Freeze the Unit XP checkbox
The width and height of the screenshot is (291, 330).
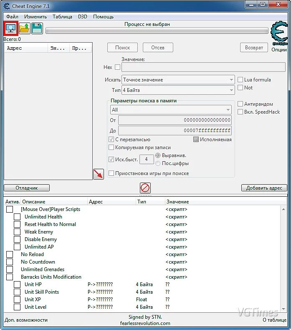pyautogui.click(x=17, y=299)
